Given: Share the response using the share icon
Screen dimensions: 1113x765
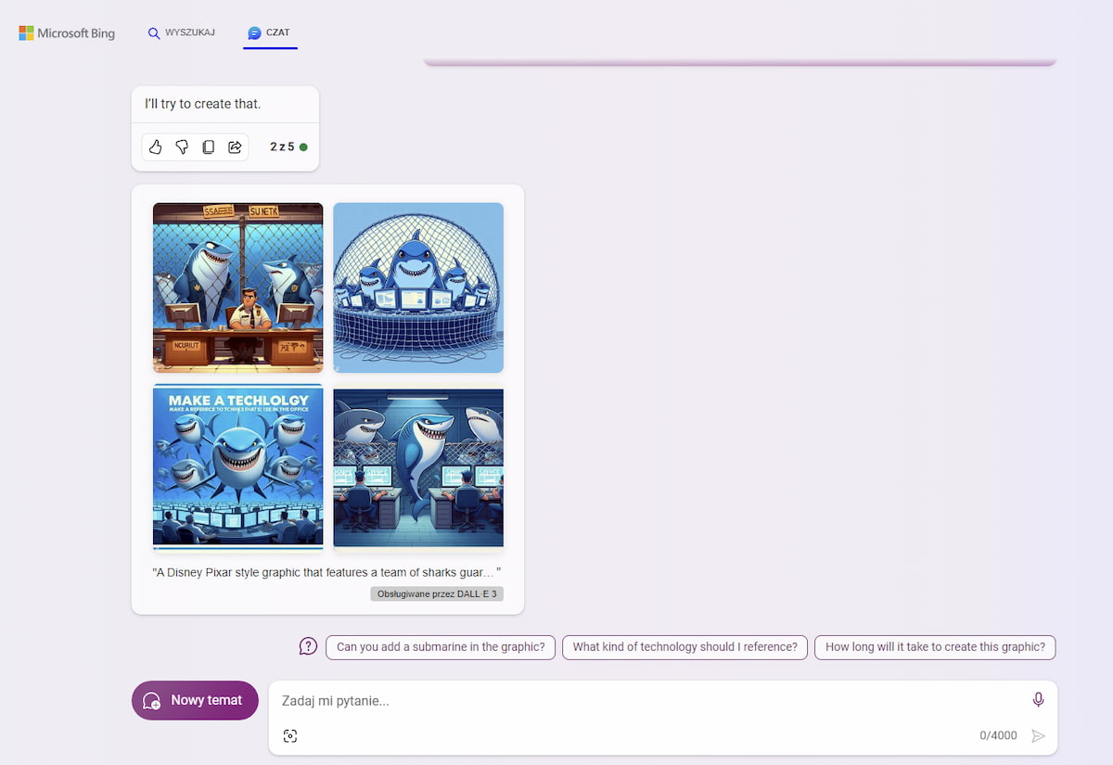Looking at the screenshot, I should click(x=235, y=147).
